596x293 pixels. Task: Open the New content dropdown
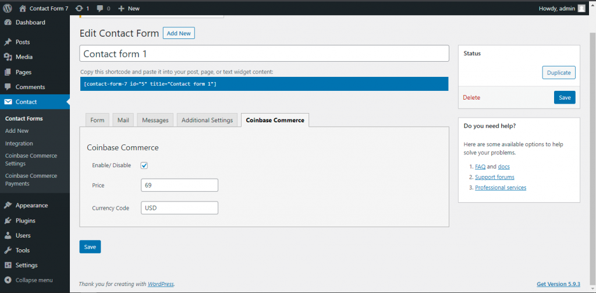[129, 9]
